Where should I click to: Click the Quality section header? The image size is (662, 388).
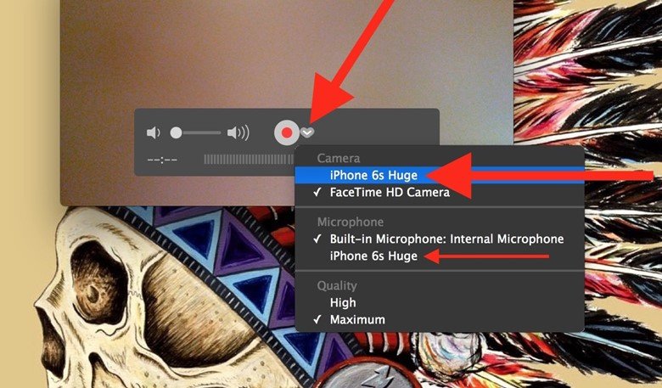(337, 285)
